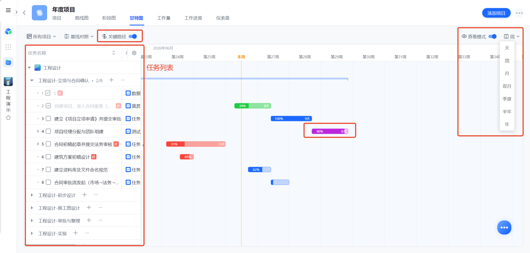
Task: Add a task to 工程设计-实验
Action: click(76, 233)
